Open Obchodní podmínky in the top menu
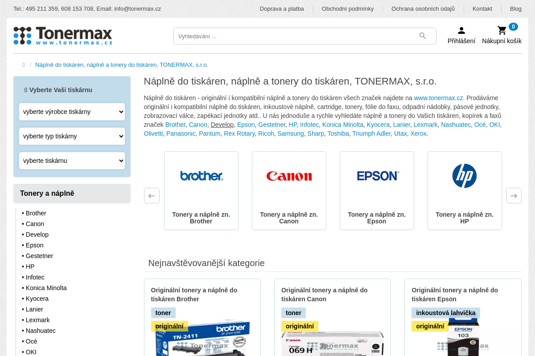535x356 pixels. tap(348, 9)
